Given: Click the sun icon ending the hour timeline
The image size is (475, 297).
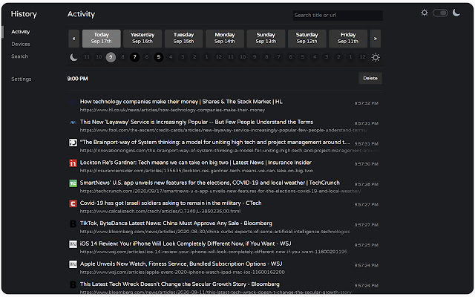Looking at the screenshot, I should pyautogui.click(x=376, y=57).
